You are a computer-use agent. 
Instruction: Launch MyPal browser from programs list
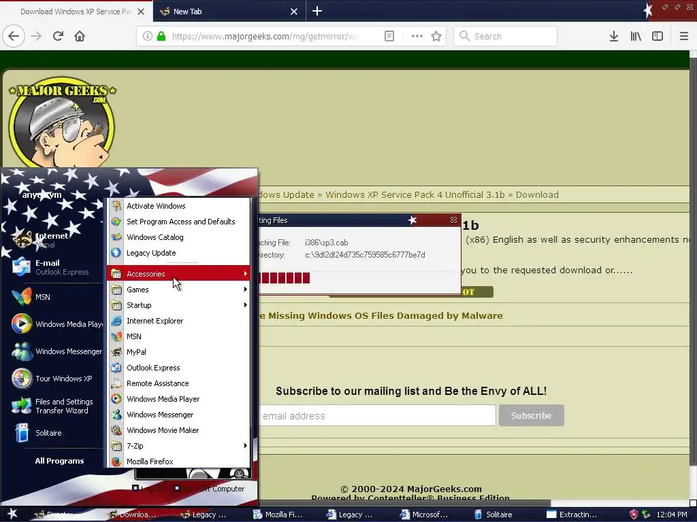tap(178, 352)
